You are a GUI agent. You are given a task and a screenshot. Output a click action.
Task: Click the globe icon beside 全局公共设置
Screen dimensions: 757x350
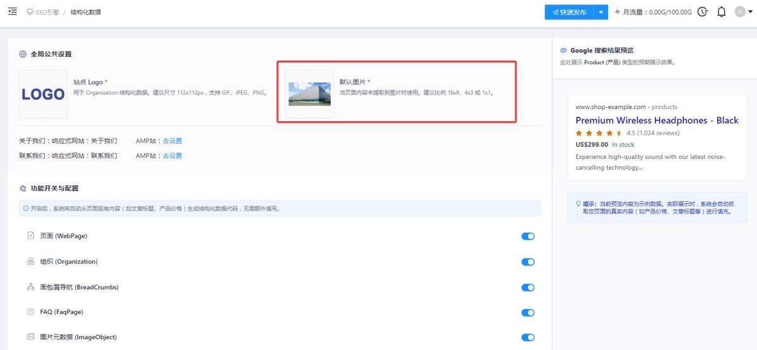click(x=23, y=54)
